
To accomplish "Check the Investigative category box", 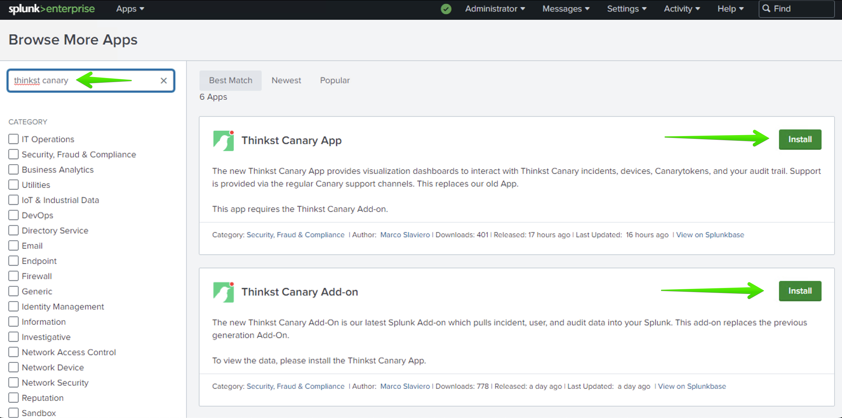I will click(13, 337).
